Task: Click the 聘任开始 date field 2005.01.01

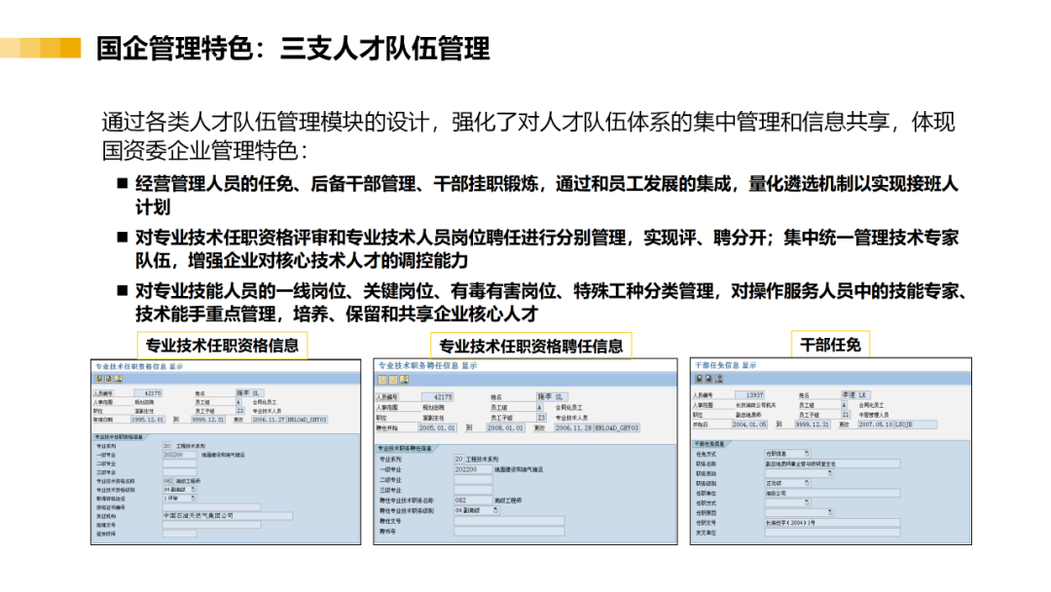Action: [x=437, y=427]
